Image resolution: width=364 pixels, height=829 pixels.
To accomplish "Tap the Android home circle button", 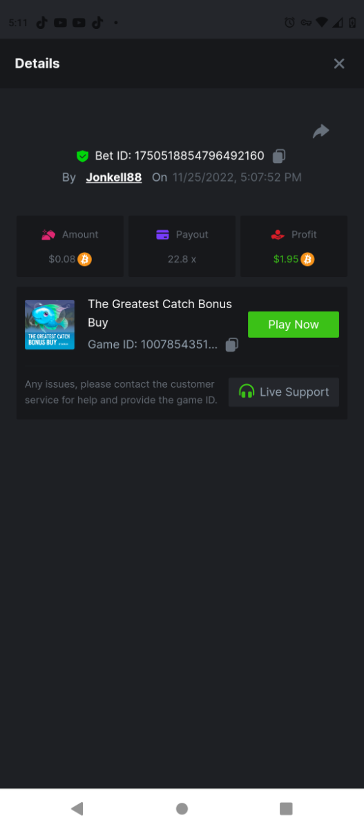I will (x=182, y=808).
